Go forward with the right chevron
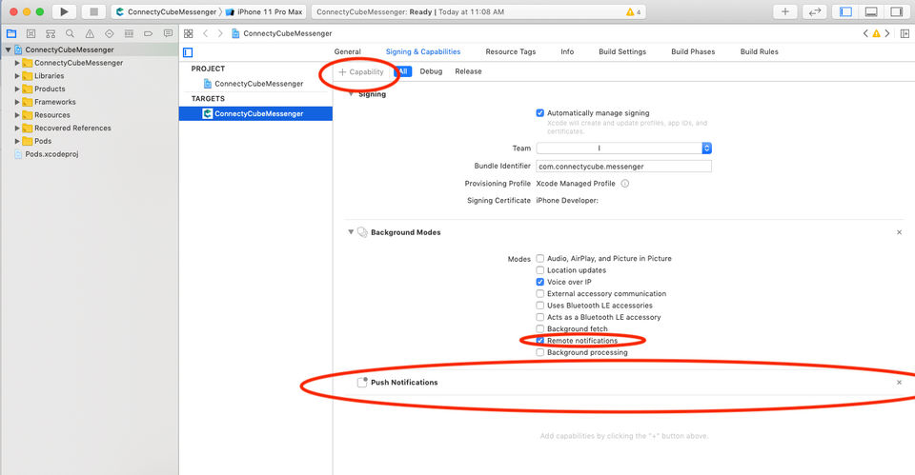 coord(220,34)
